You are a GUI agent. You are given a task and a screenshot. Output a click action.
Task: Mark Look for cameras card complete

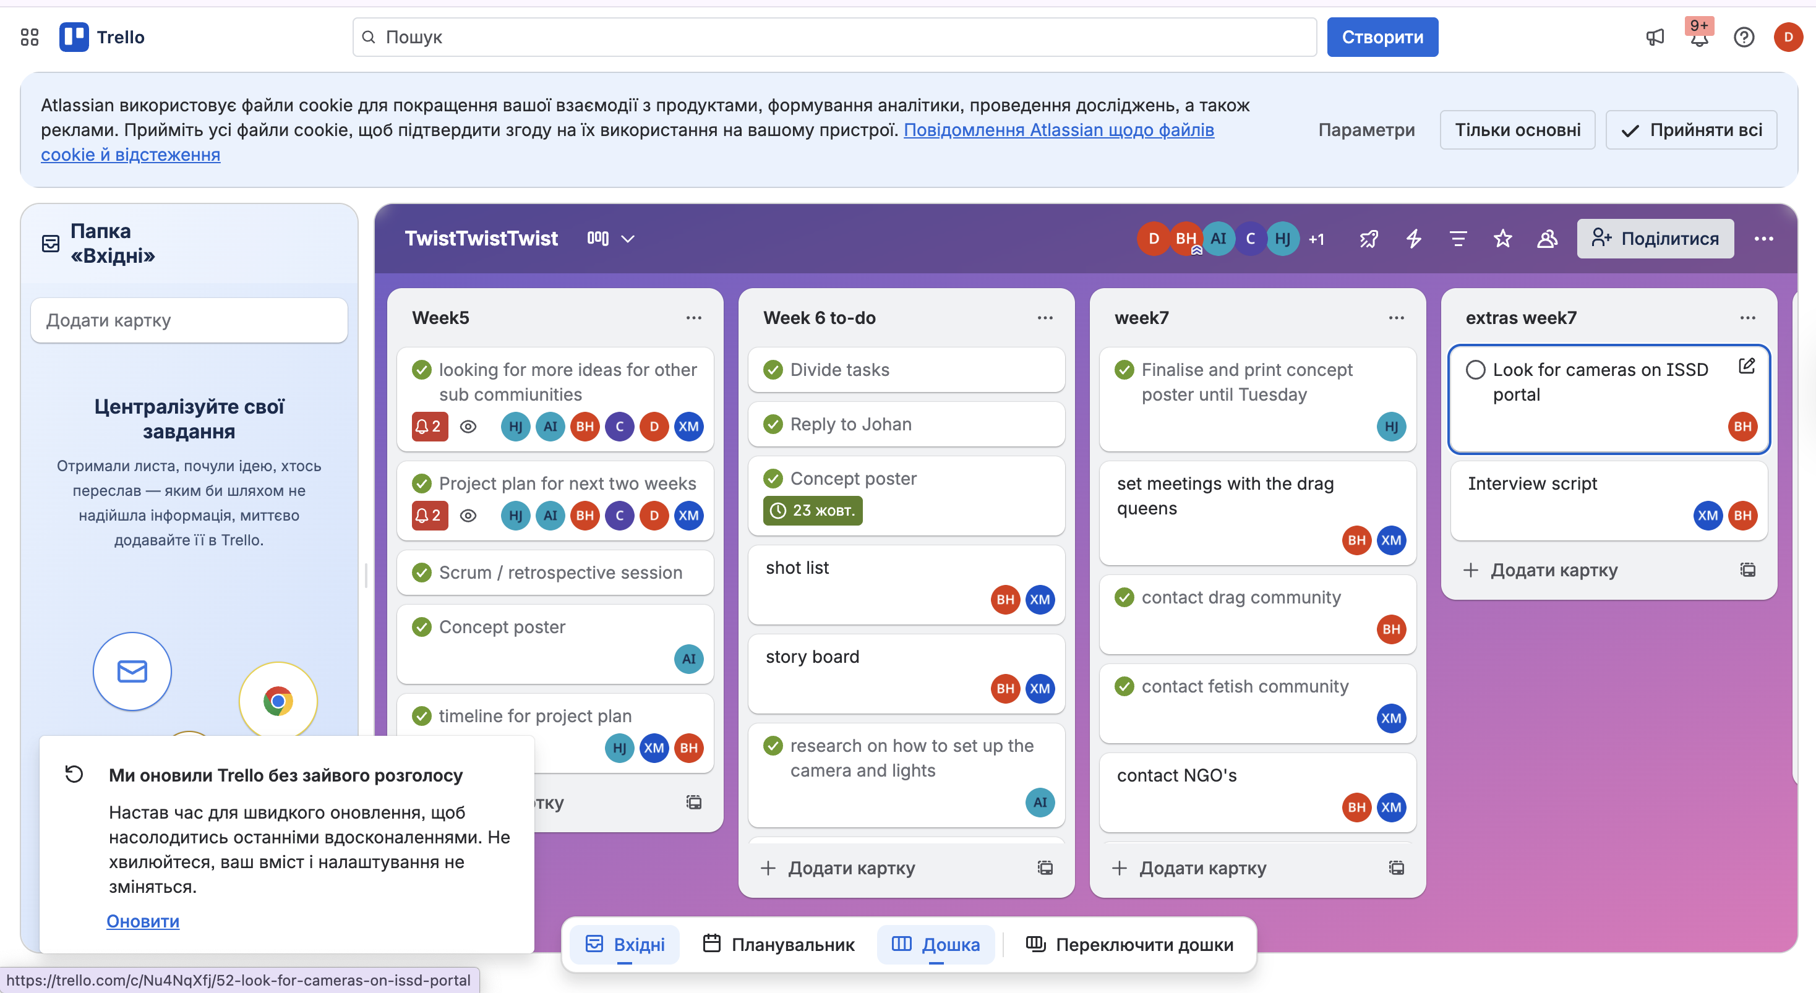pyautogui.click(x=1476, y=370)
